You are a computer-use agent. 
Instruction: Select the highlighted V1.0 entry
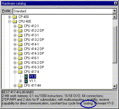tap(33, 76)
